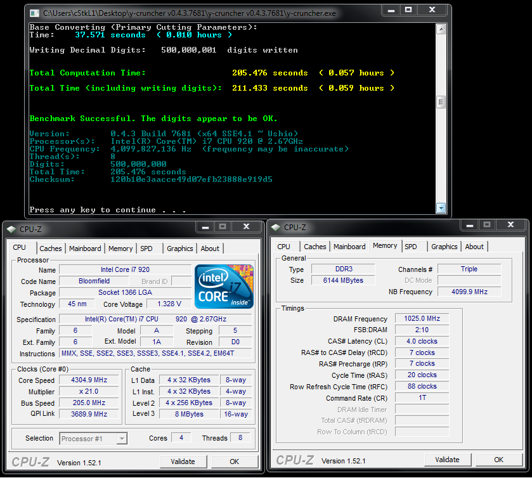
Task: Click Validate in the CPU-Z processor window
Action: [183, 462]
